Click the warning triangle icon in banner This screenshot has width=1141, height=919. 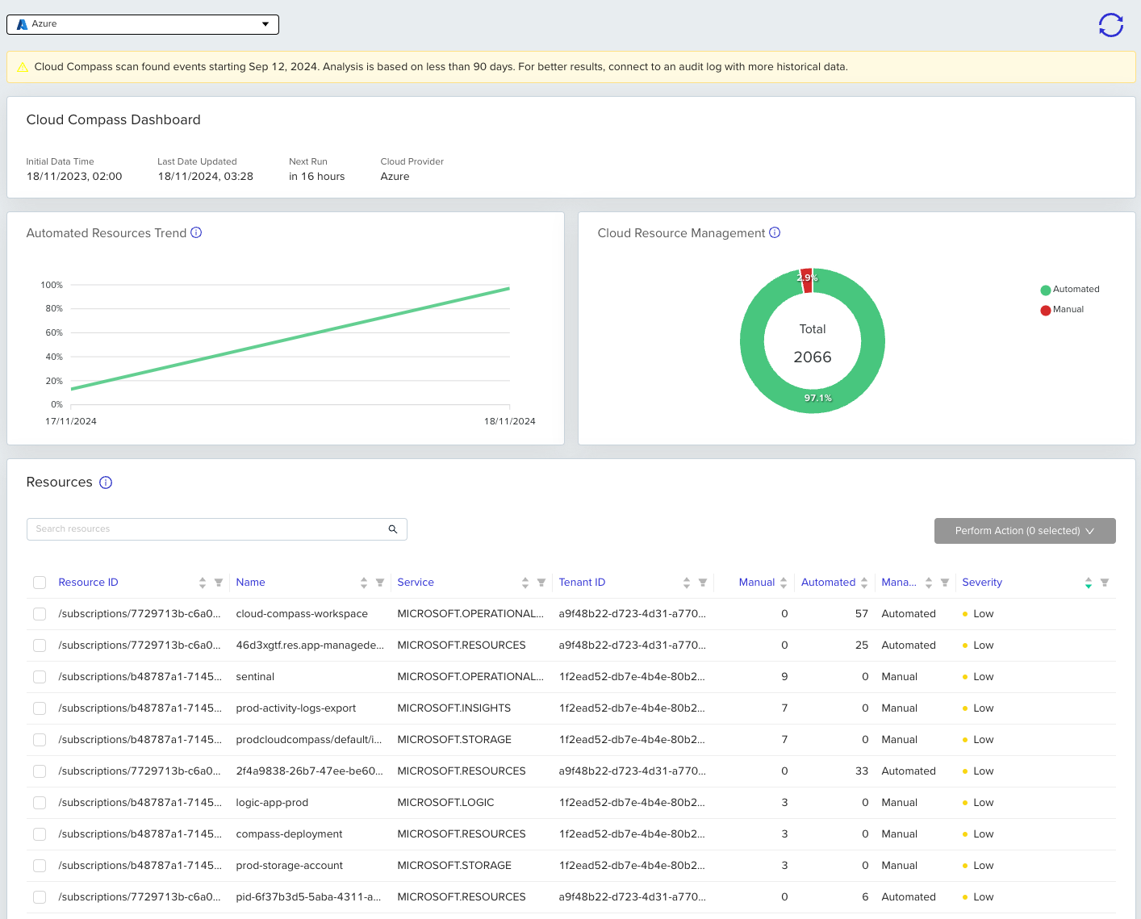pos(23,67)
